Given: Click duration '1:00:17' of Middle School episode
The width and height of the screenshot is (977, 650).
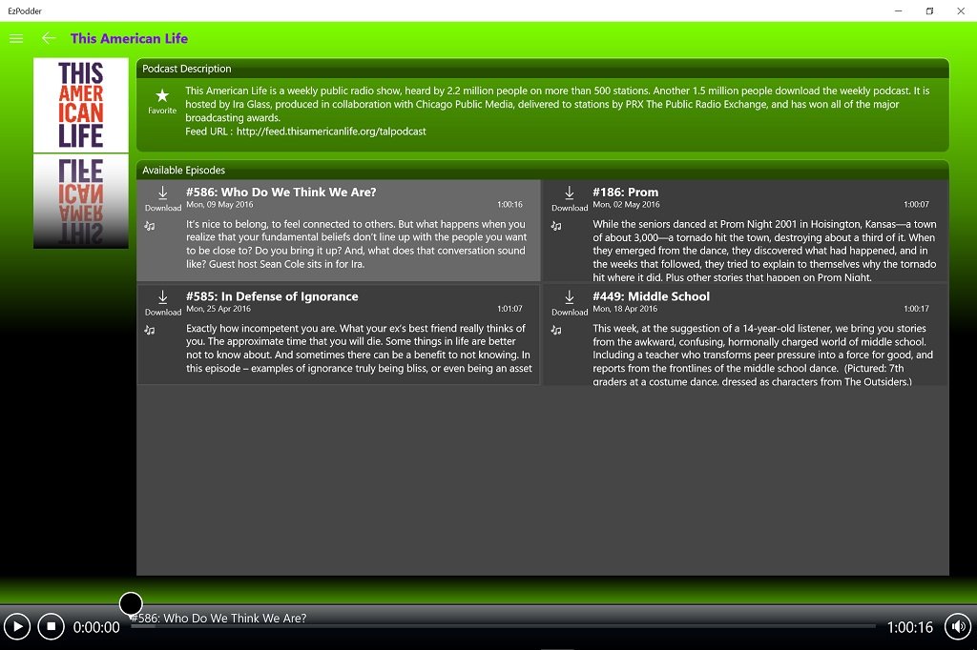Looking at the screenshot, I should point(916,309).
